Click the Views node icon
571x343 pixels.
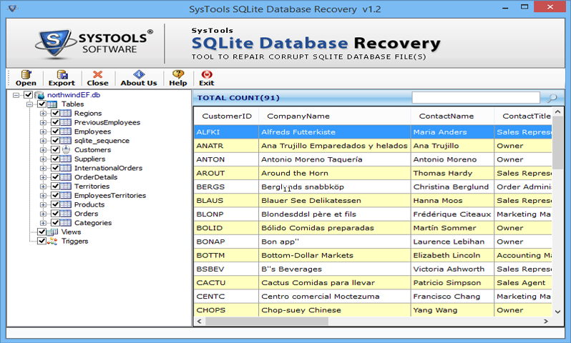pyautogui.click(x=52, y=232)
